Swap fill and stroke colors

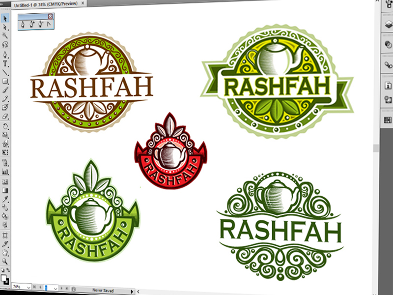click(x=8, y=270)
